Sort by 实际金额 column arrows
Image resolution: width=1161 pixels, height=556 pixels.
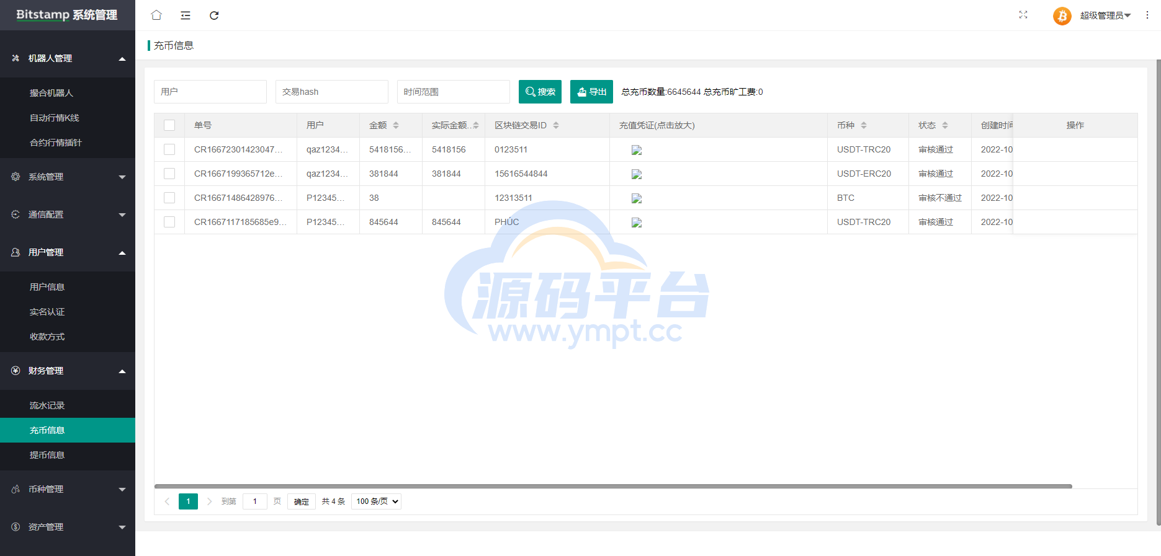[x=476, y=125]
